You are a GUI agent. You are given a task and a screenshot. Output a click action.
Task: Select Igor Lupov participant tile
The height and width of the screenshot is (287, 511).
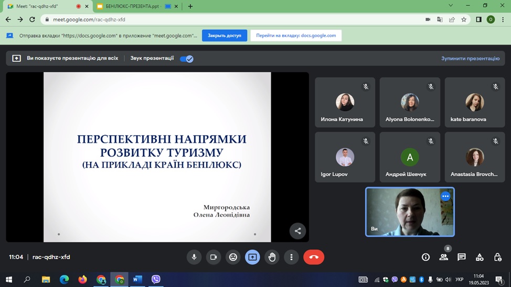(x=345, y=157)
